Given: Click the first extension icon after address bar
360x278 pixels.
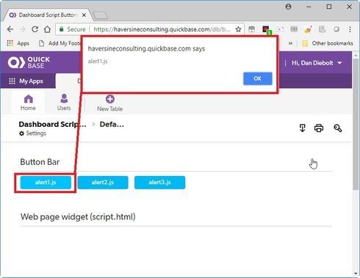Looking at the screenshot, I should pos(251,29).
